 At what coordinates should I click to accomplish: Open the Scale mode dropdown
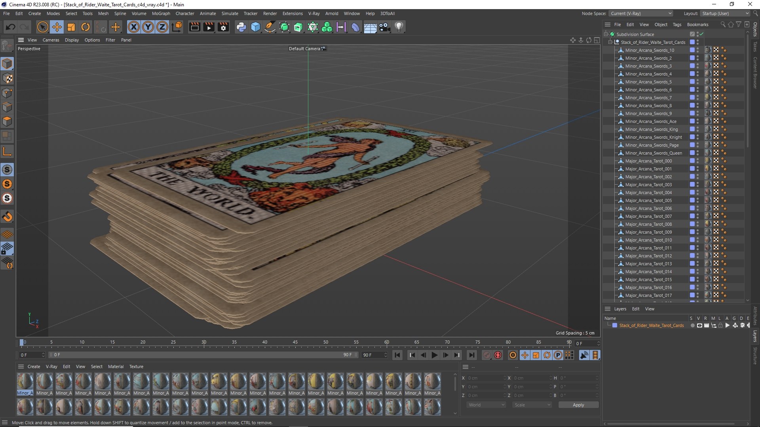[x=532, y=405]
